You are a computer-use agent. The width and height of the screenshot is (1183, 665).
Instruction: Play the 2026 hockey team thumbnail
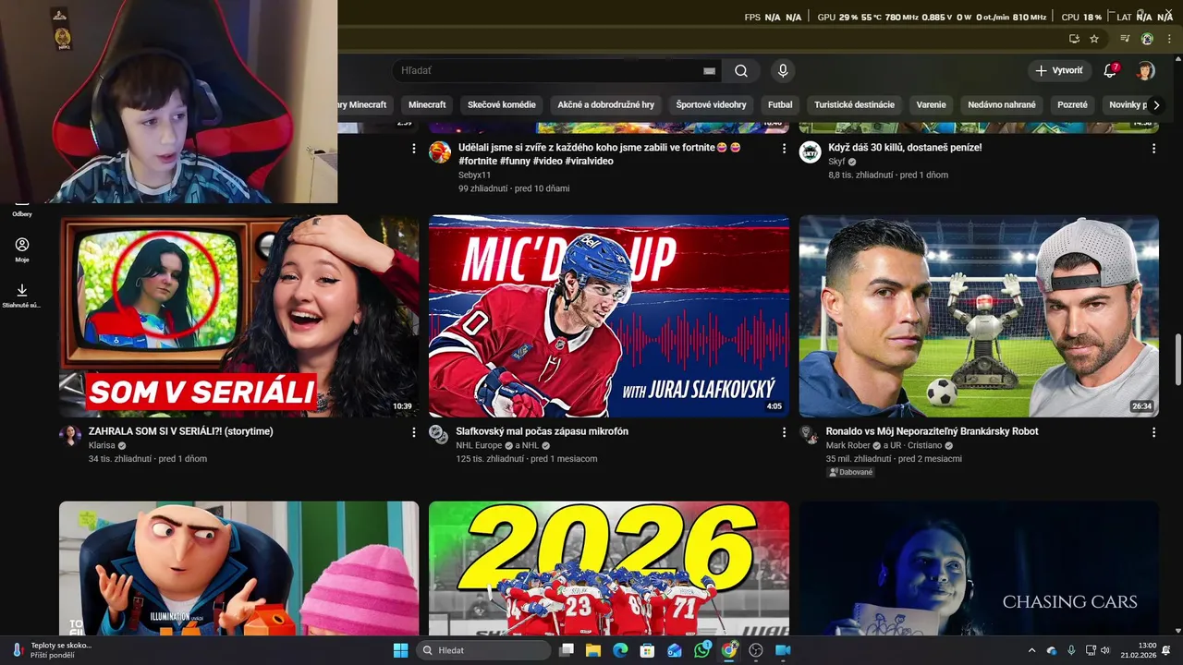click(x=609, y=568)
